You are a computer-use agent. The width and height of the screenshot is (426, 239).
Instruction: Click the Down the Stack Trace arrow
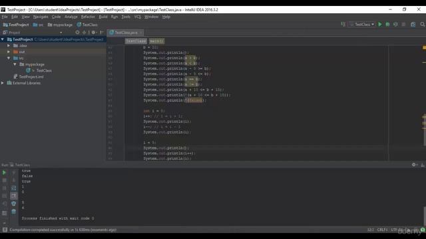point(13,180)
